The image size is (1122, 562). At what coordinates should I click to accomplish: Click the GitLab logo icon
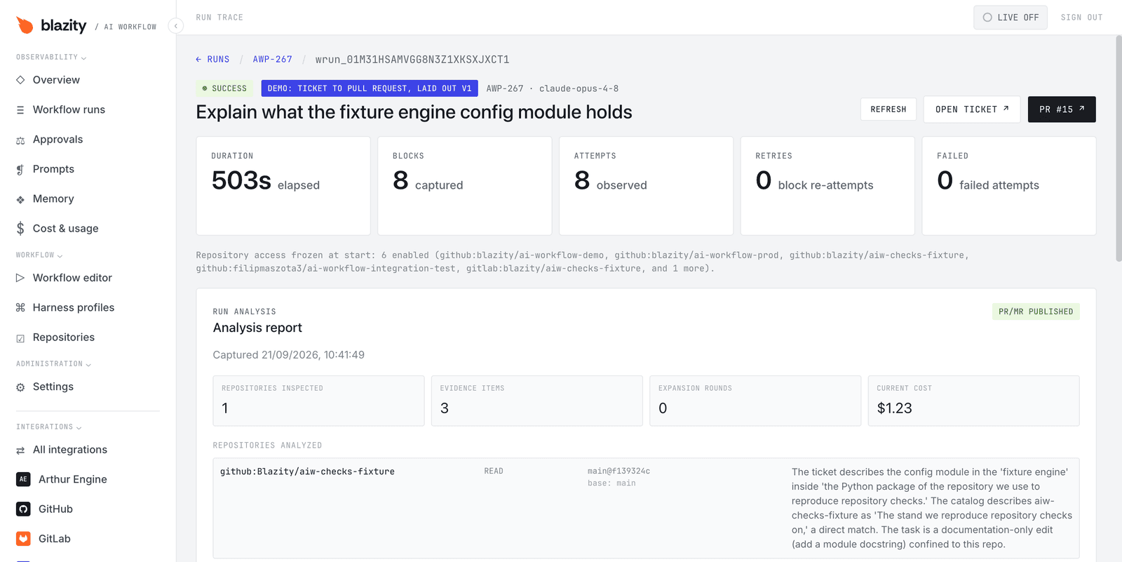[23, 539]
